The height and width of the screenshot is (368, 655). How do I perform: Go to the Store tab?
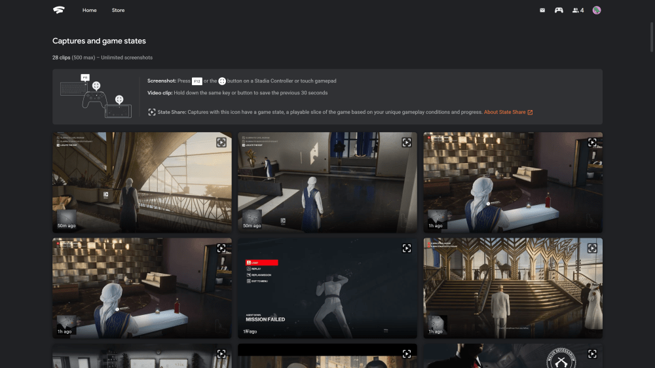118,10
